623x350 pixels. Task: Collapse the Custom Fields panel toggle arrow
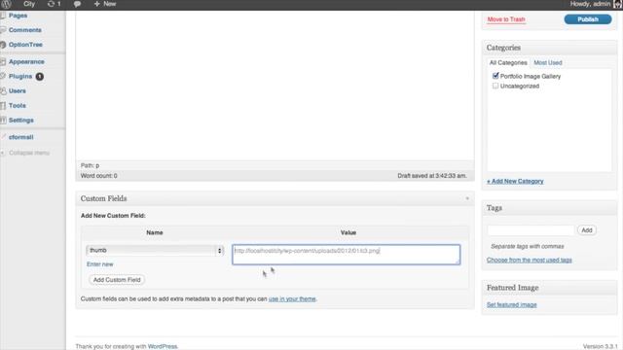tap(467, 198)
